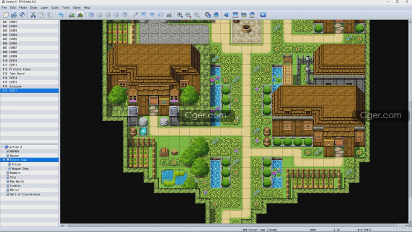412x232 pixels.
Task: Select the Weapon Shop map
Action: click(20, 169)
